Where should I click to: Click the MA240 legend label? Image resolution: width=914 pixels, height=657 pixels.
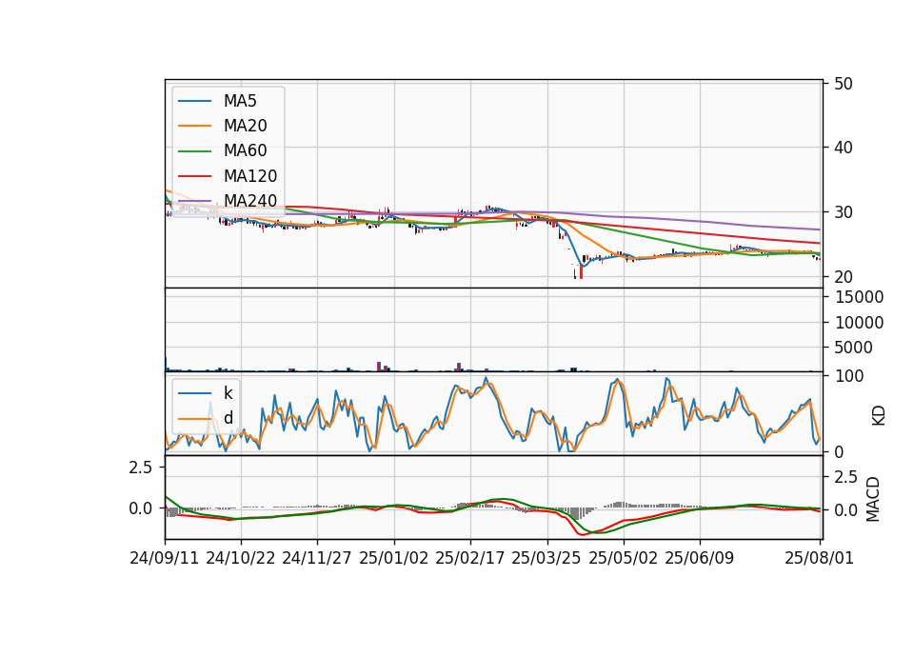click(x=250, y=201)
